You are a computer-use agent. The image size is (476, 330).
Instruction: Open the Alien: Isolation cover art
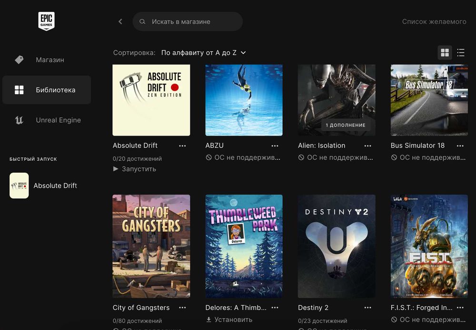[337, 100]
